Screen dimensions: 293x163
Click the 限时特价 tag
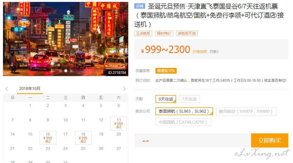coord(164,34)
